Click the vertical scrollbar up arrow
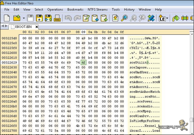Screen dimensions: 194x135 192,34
